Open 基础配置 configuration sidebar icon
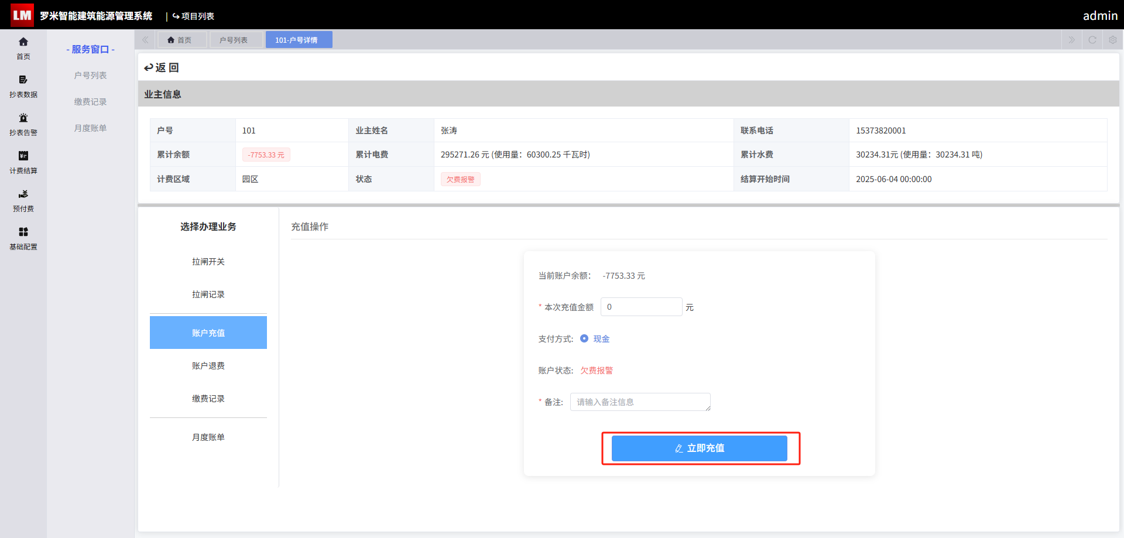Image resolution: width=1124 pixels, height=538 pixels. click(23, 238)
